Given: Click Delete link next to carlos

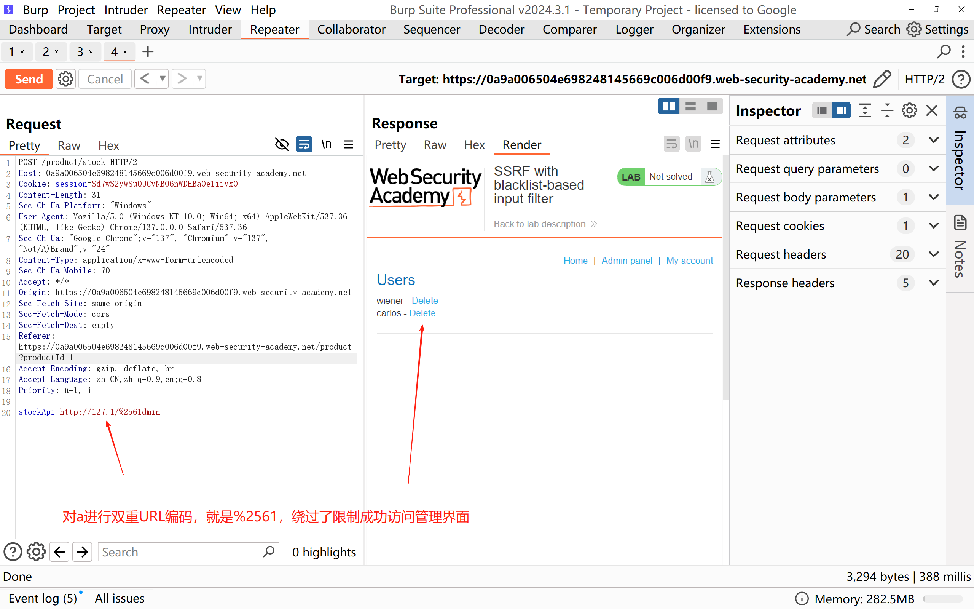Looking at the screenshot, I should pyautogui.click(x=422, y=313).
